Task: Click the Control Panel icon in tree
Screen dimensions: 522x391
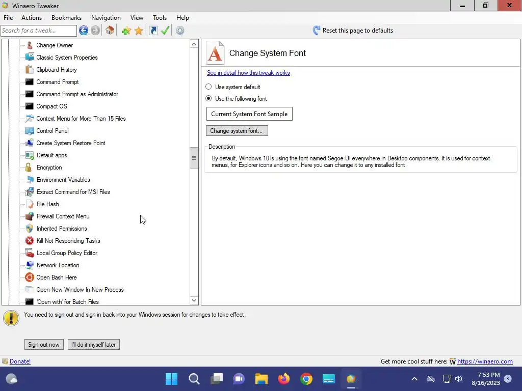Action: (30, 131)
